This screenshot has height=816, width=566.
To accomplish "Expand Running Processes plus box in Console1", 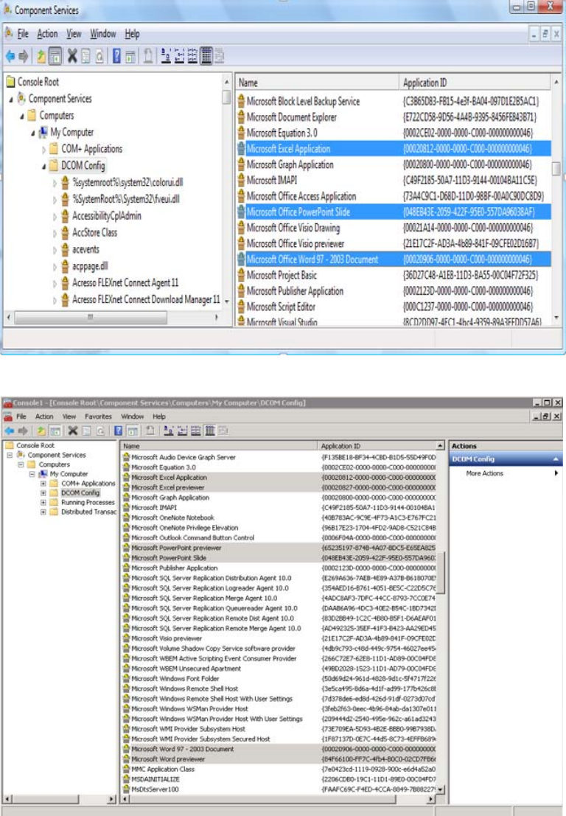I will (43, 503).
